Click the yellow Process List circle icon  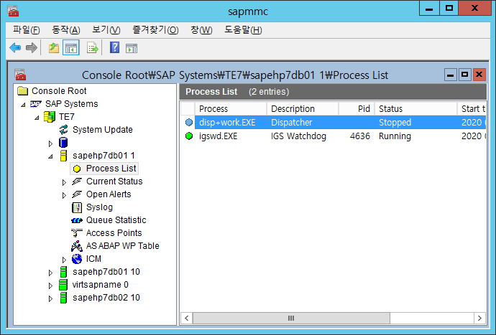(77, 169)
